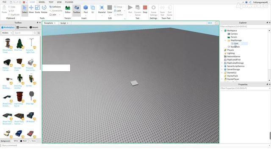Switch to the VIEW ribbon tab

click(59, 2)
